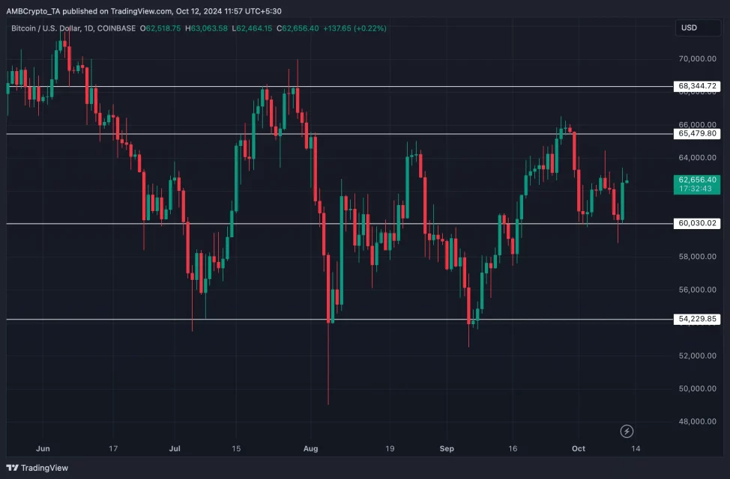Viewport: 730px width, 479px height.
Task: Open the COINBASE exchange listing
Action: (115, 28)
